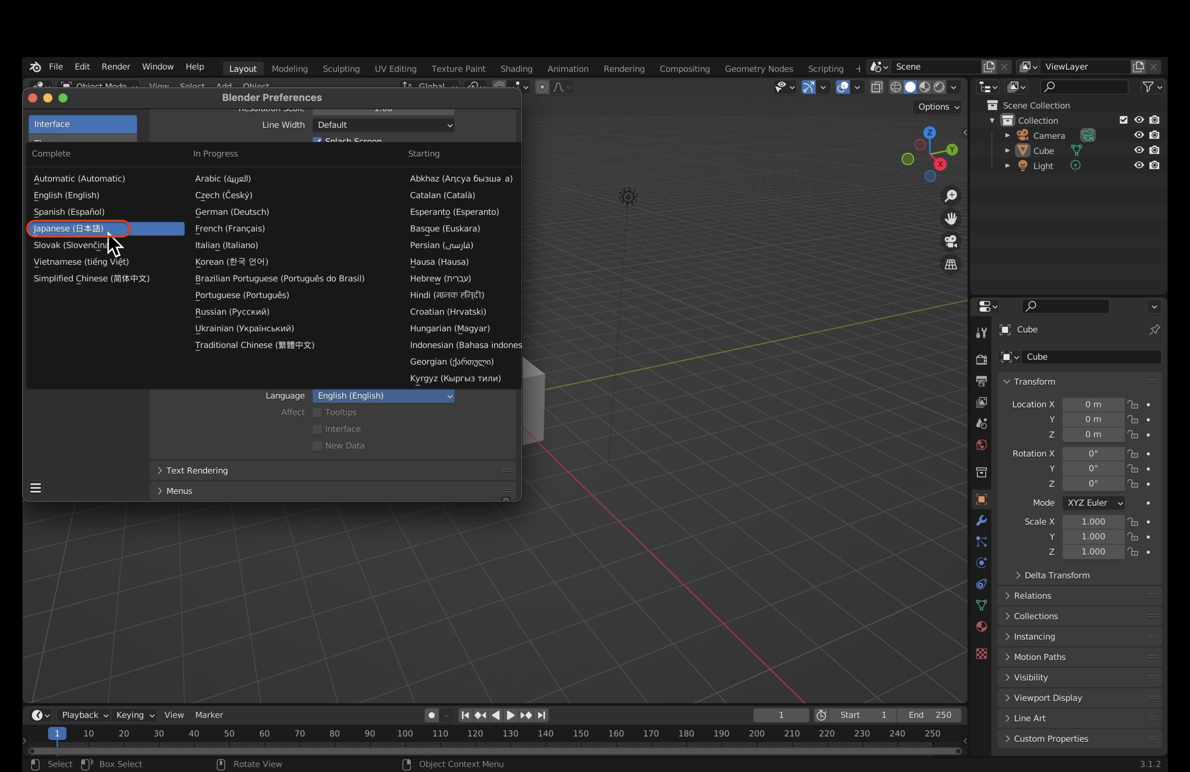This screenshot has width=1190, height=772.
Task: Open rotation Mode XYZ Euler dropdown
Action: pos(1093,503)
